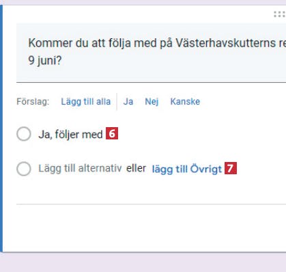Image resolution: width=286 pixels, height=272 pixels.
Task: Click the Förslag: label
Action: click(x=33, y=101)
